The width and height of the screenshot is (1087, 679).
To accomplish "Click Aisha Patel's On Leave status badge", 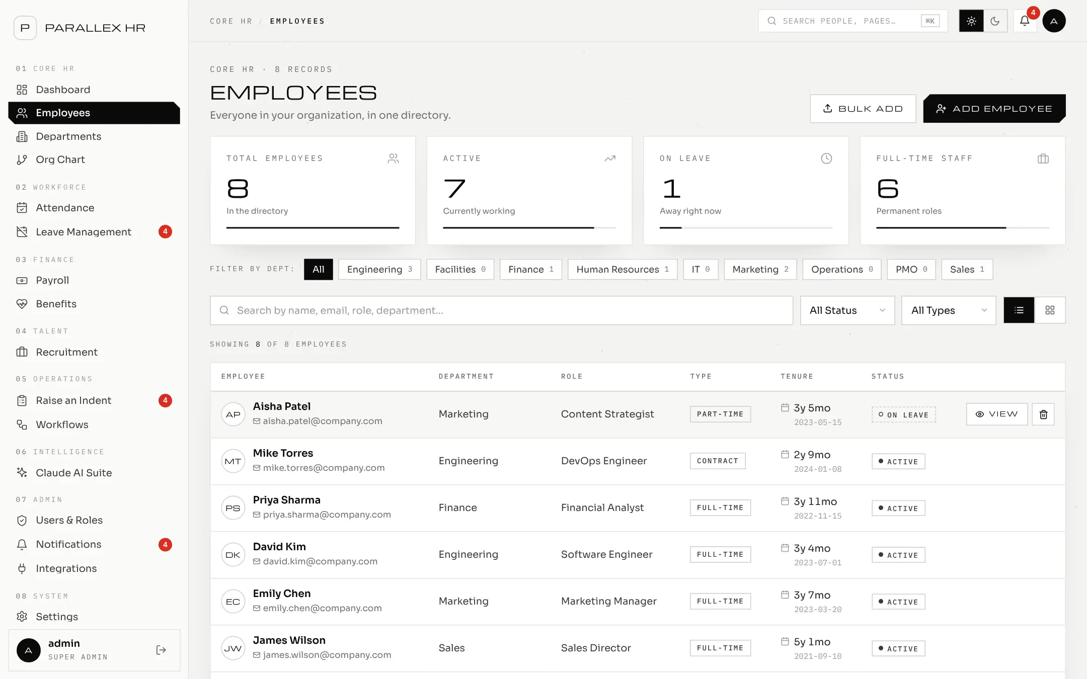I will tap(904, 414).
